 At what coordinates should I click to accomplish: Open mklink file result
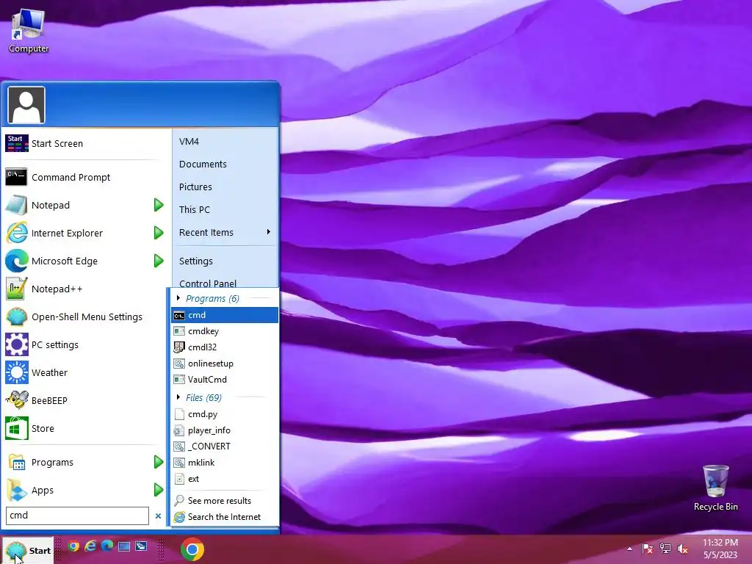click(225, 463)
